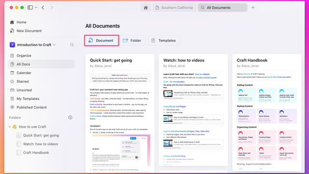Open the Watch: how to videos card

pos(193,110)
